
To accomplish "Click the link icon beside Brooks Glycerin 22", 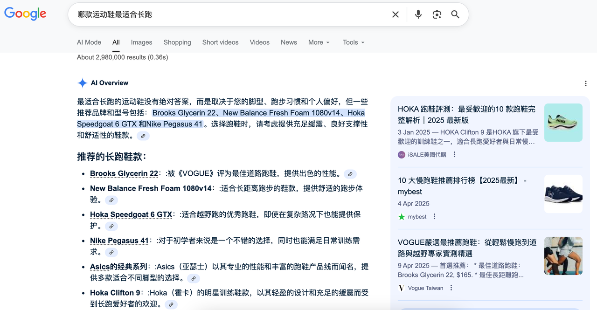I will (350, 174).
